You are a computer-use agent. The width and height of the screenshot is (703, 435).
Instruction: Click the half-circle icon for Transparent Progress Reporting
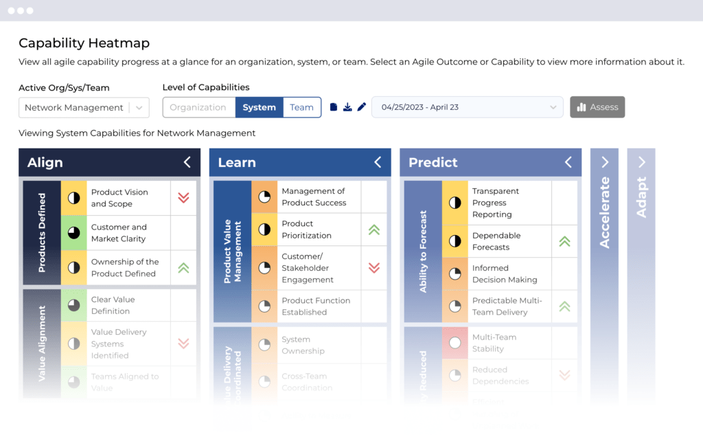point(454,203)
